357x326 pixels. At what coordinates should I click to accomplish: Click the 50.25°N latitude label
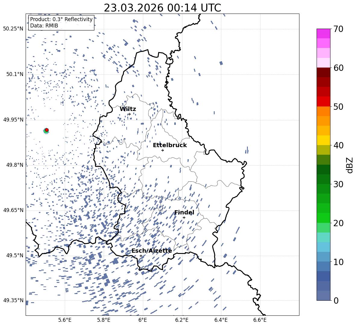coord(13,29)
